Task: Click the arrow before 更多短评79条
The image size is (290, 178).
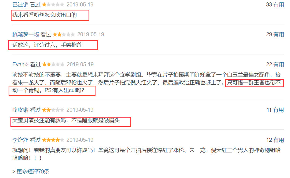Action: tap(14, 172)
